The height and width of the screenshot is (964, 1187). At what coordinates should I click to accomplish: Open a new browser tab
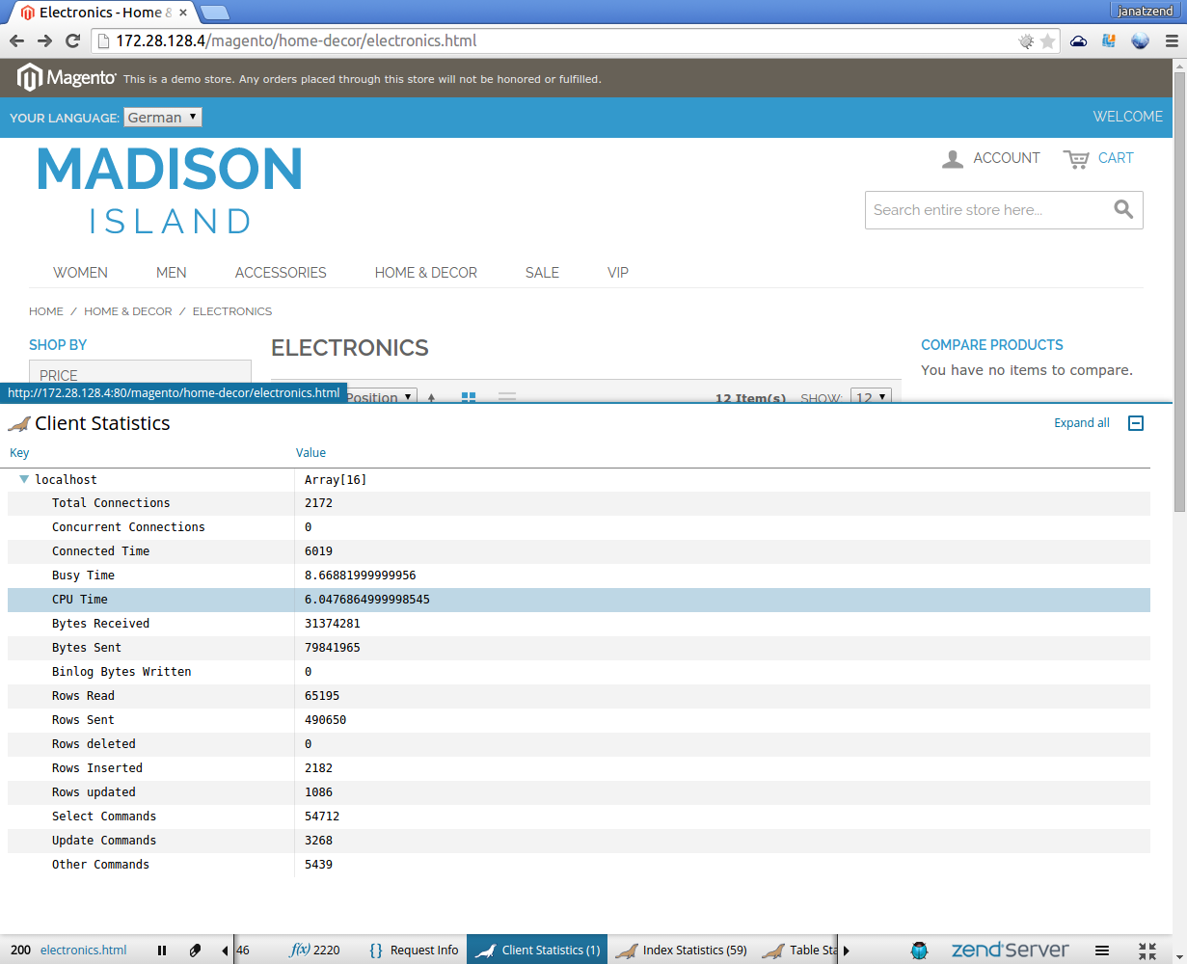tap(214, 13)
